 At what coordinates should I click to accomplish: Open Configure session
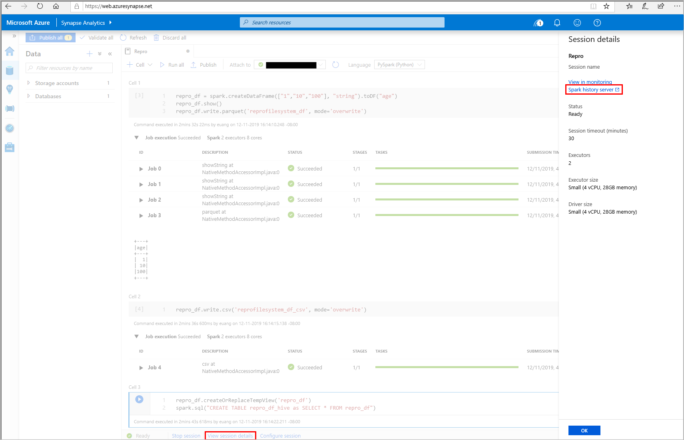coord(280,436)
